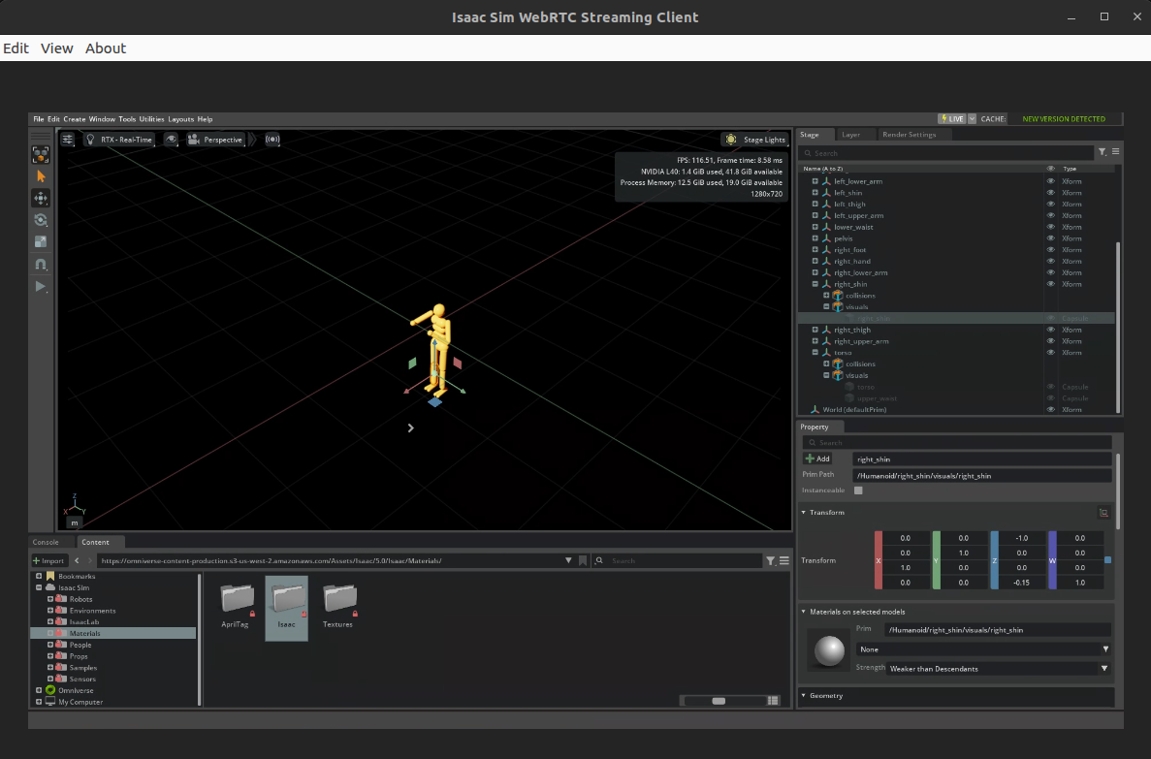This screenshot has height=759, width=1151.
Task: Open viewport settings sliders icon
Action: (x=68, y=140)
